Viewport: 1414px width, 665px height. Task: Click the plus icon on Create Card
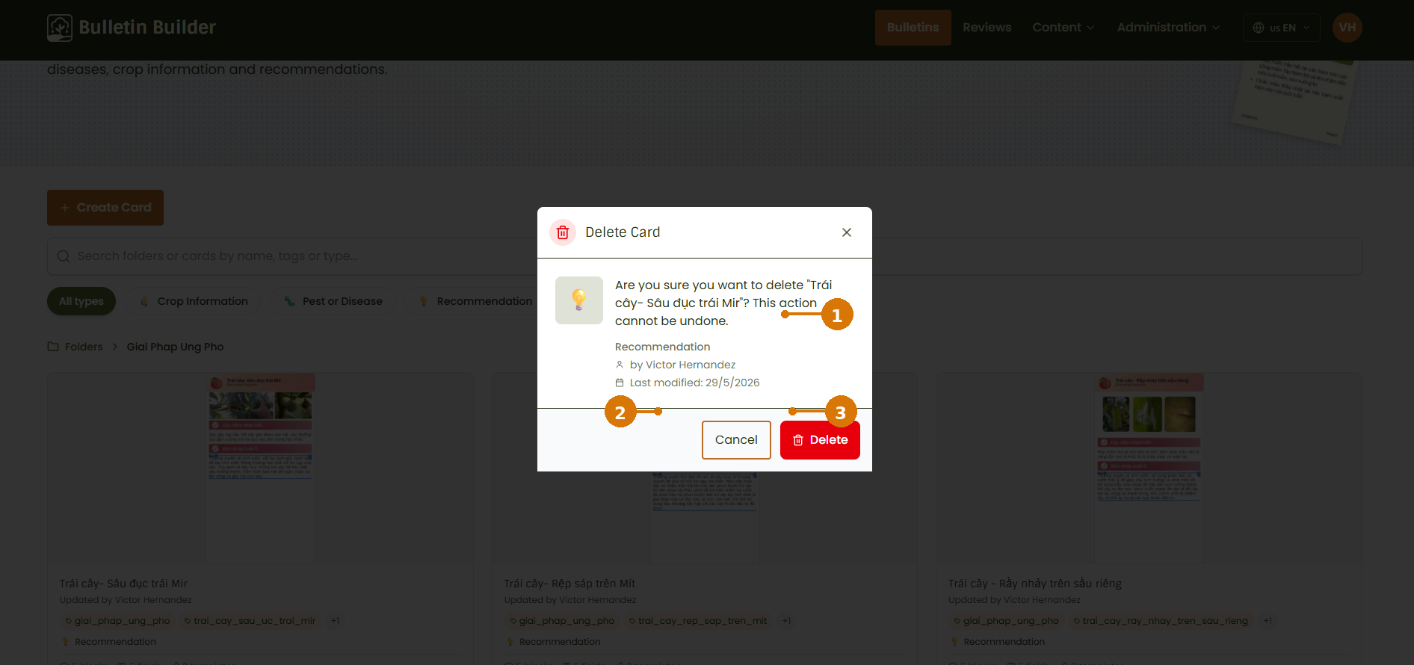tap(65, 208)
